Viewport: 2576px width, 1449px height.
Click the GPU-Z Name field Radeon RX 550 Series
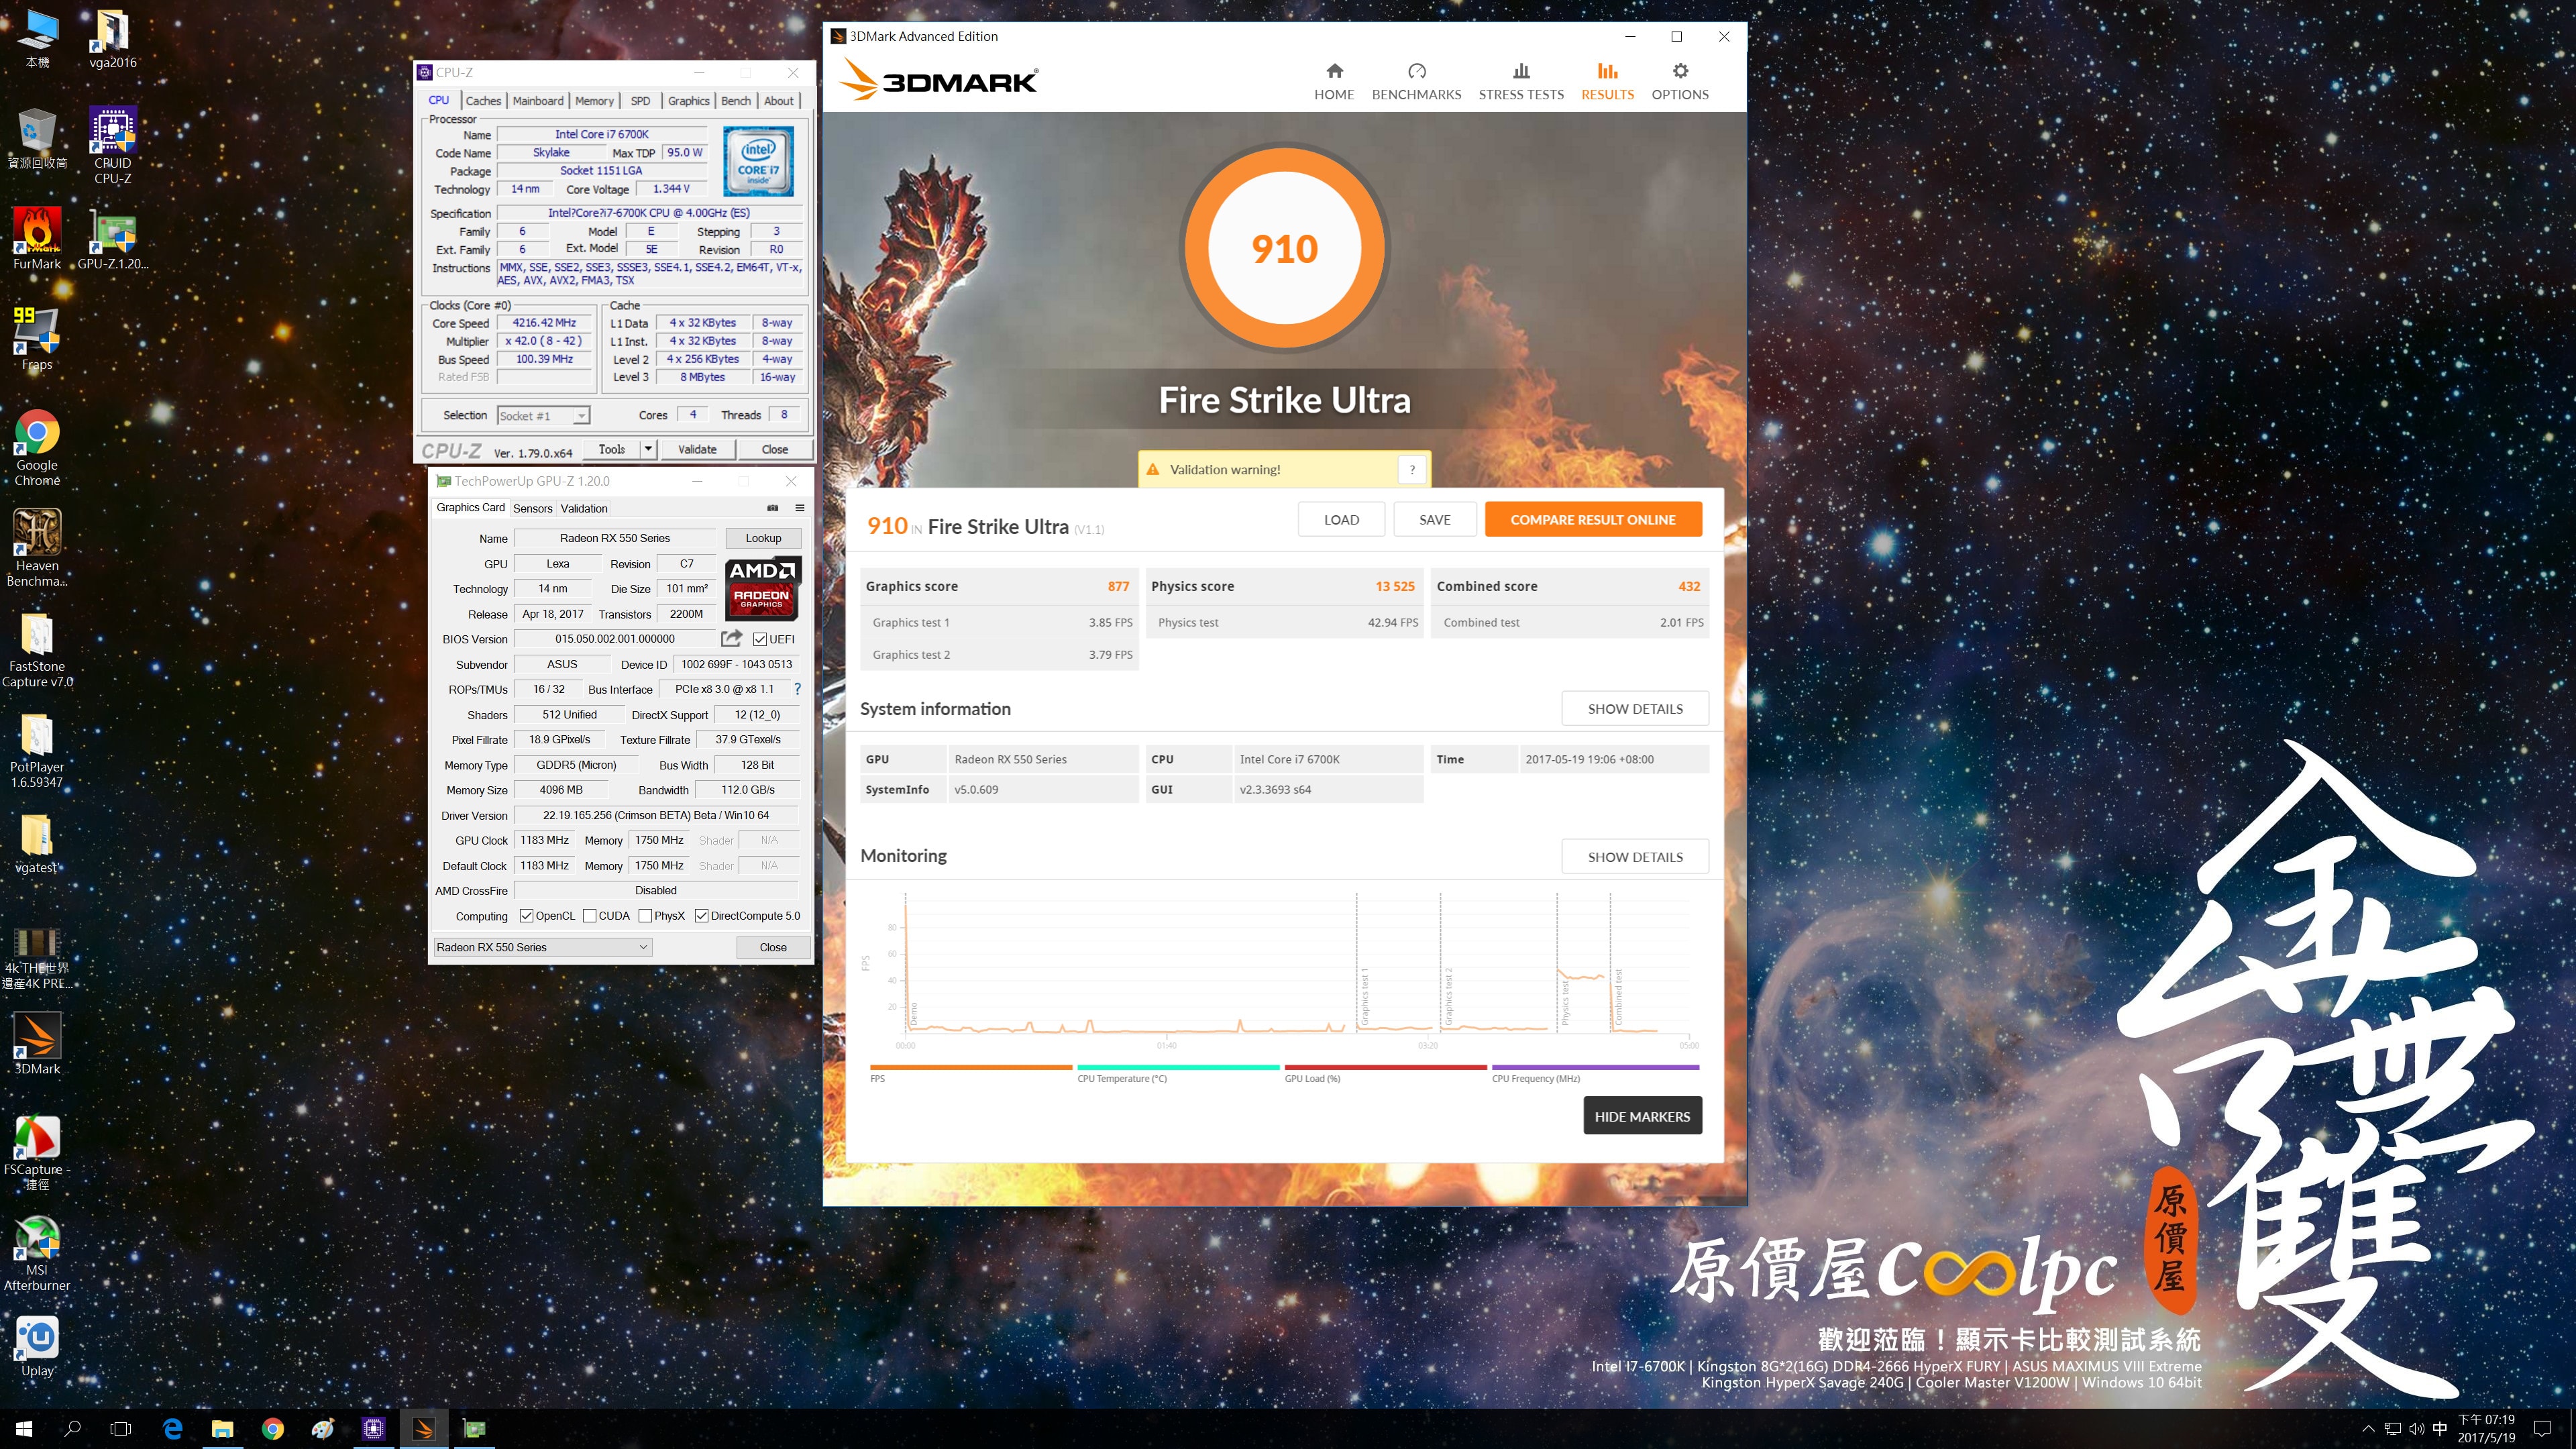(614, 538)
